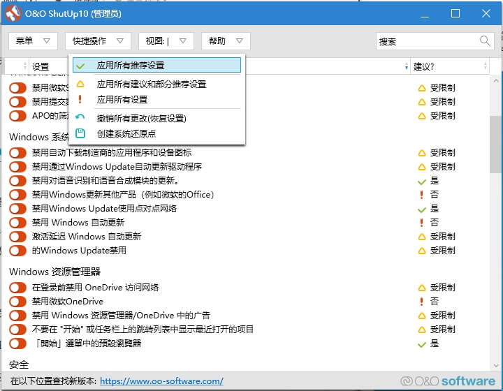This screenshot has width=503, height=391.
Task: Maximize the O&O ShutUp10 window
Action: click(455, 13)
